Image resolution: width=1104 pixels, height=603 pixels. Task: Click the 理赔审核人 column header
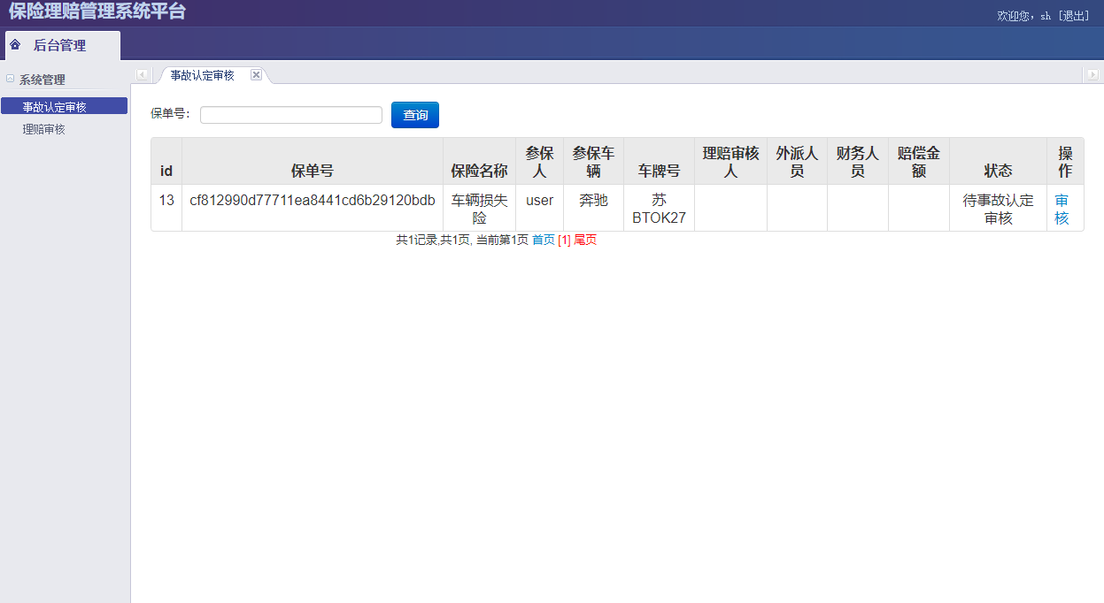pyautogui.click(x=730, y=161)
